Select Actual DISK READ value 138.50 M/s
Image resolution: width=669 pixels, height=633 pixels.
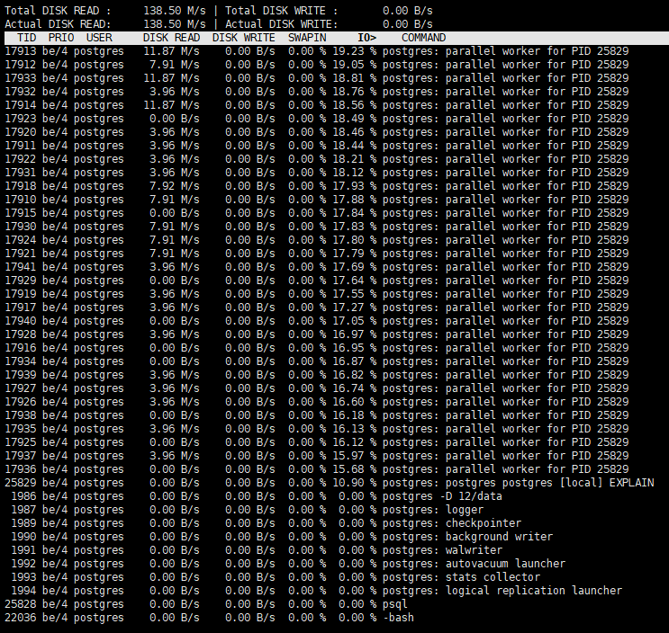pyautogui.click(x=175, y=24)
